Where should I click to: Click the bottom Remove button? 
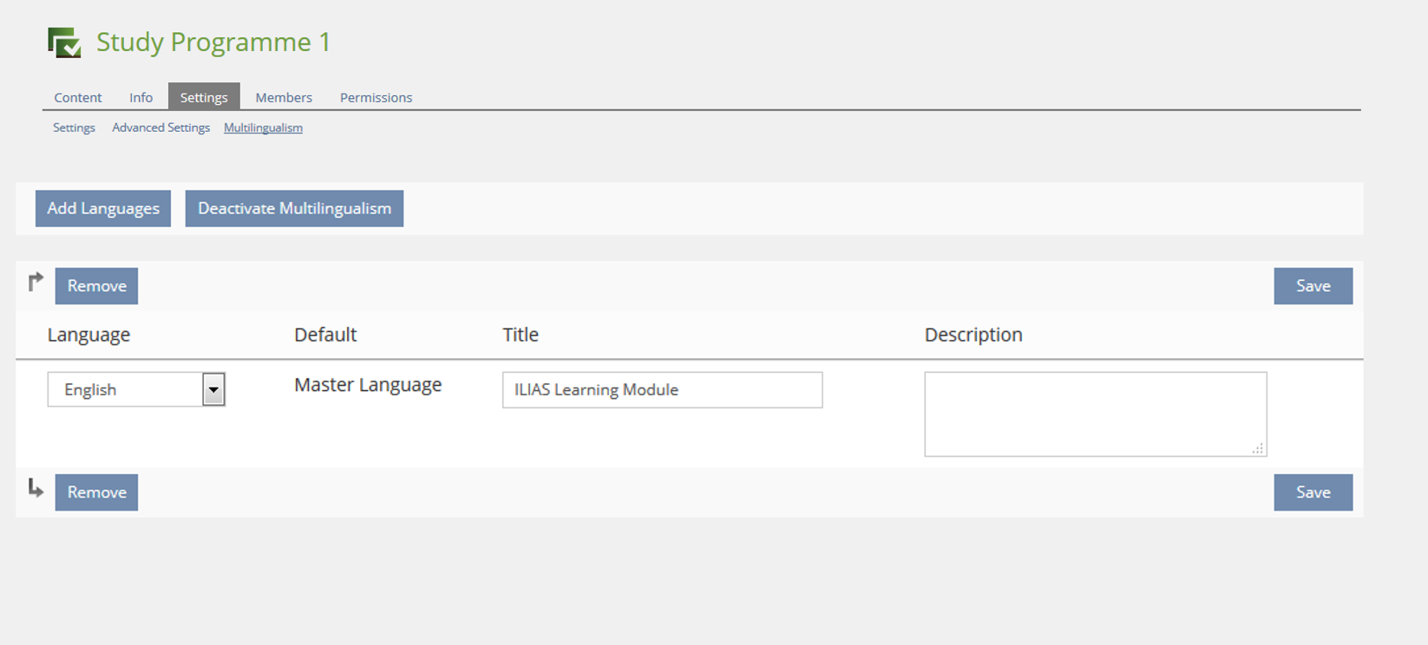pyautogui.click(x=96, y=492)
